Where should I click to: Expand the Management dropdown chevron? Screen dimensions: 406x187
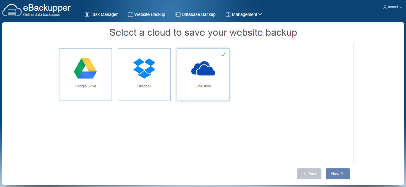coord(260,14)
